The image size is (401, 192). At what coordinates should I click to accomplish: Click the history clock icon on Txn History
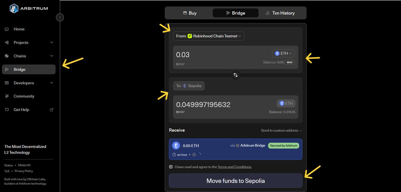click(267, 13)
